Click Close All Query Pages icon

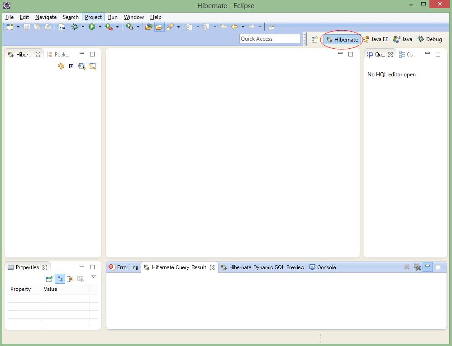[417, 267]
